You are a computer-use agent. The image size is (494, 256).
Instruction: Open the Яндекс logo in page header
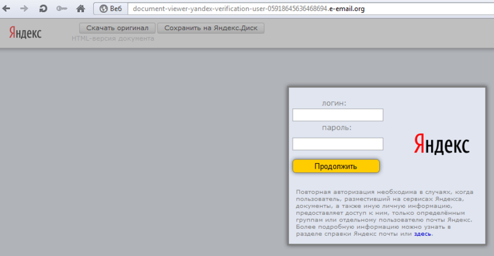coord(25,33)
